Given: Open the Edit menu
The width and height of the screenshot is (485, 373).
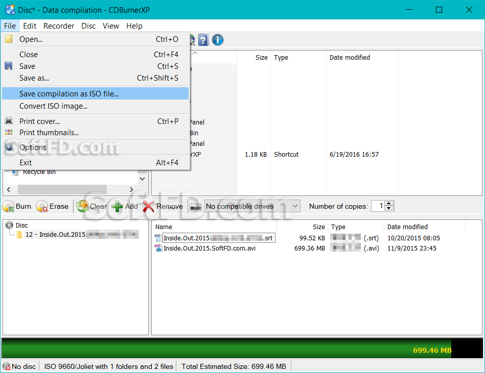Looking at the screenshot, I should pos(30,26).
